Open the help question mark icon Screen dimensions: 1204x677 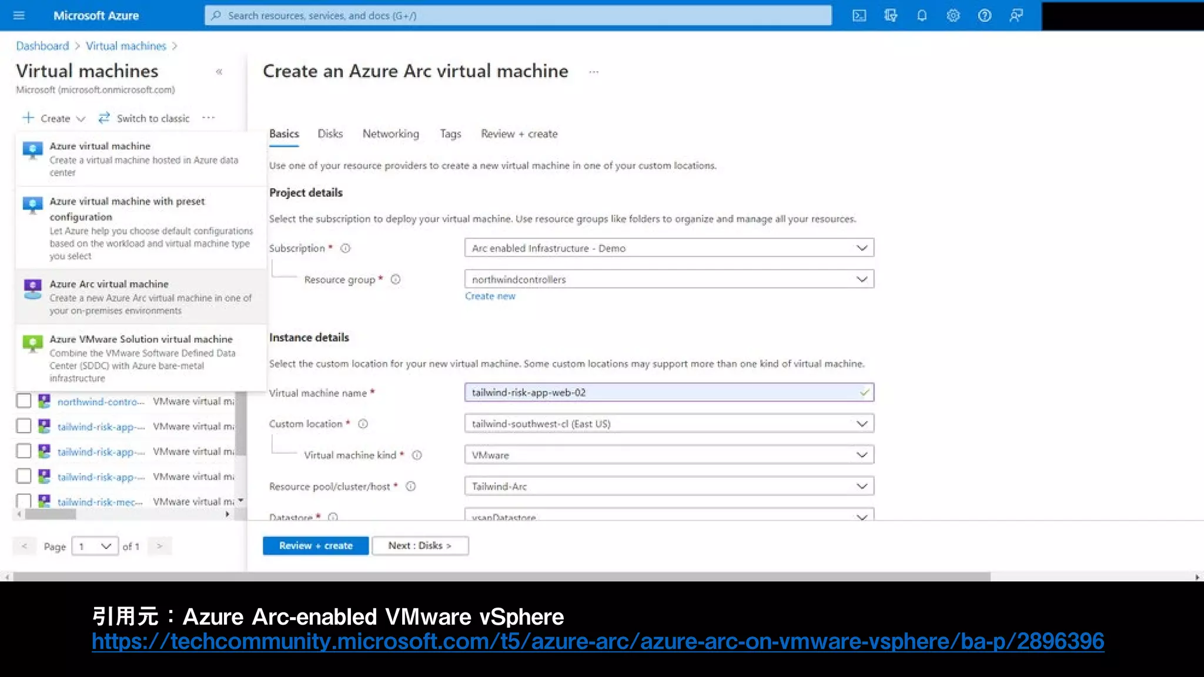(x=984, y=15)
